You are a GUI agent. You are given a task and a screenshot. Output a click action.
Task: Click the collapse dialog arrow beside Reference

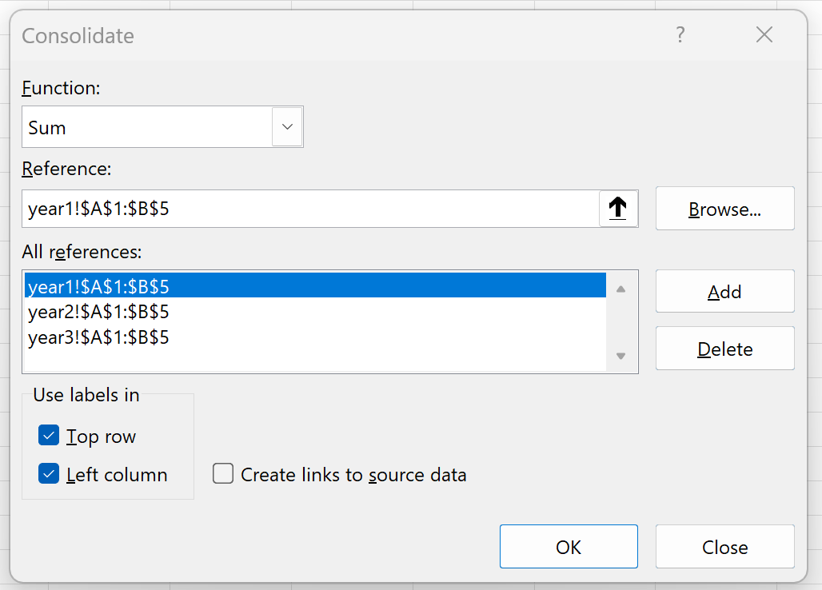(x=618, y=208)
